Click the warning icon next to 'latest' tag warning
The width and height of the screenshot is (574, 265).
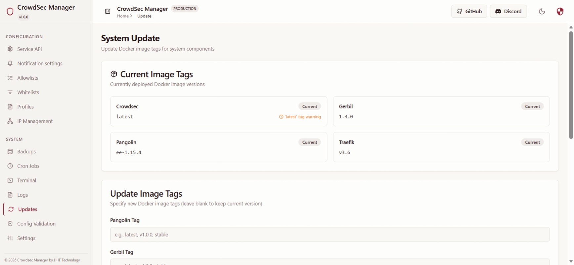tap(281, 117)
